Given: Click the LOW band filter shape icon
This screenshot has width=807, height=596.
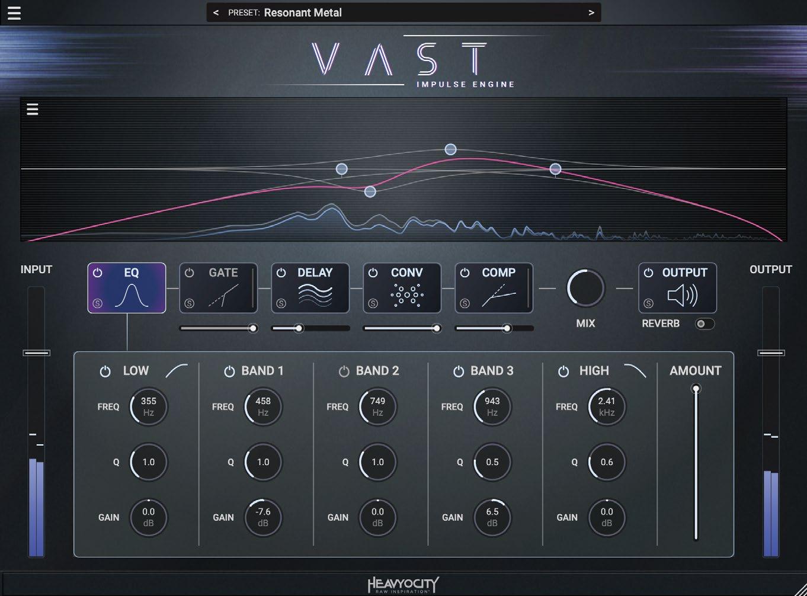Looking at the screenshot, I should click(x=177, y=371).
